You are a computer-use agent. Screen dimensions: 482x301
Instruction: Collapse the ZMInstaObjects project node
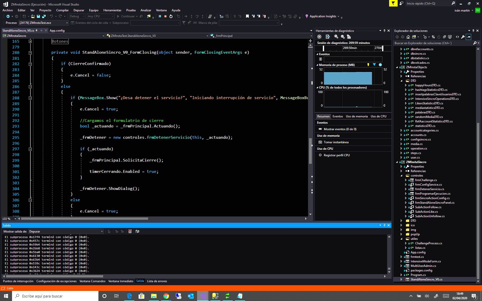(x=397, y=67)
